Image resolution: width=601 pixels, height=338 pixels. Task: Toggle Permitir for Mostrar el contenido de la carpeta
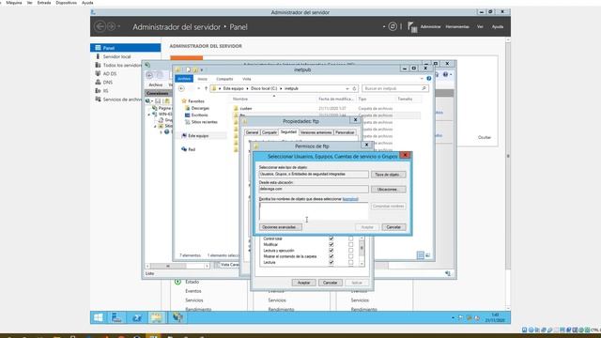click(x=331, y=256)
